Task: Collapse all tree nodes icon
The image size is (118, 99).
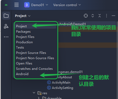Action: point(100,16)
